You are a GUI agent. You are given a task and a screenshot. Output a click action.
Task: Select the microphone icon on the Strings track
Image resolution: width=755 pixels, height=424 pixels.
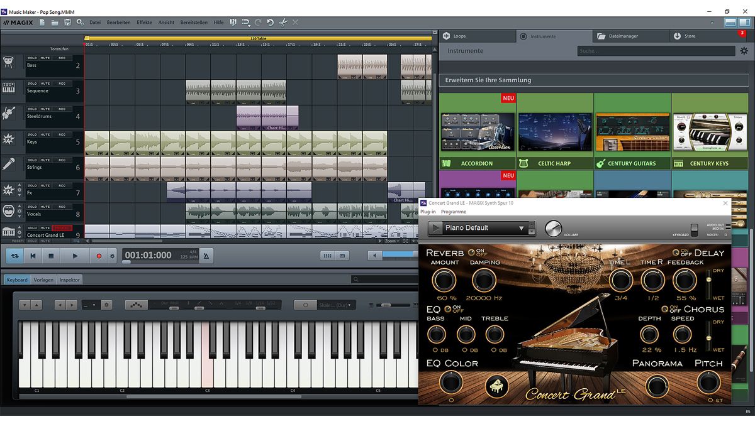(x=9, y=164)
